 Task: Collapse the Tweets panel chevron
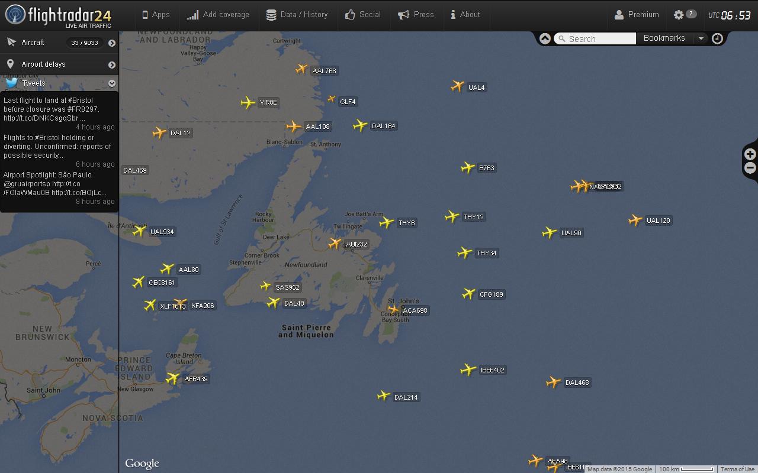pyautogui.click(x=111, y=83)
